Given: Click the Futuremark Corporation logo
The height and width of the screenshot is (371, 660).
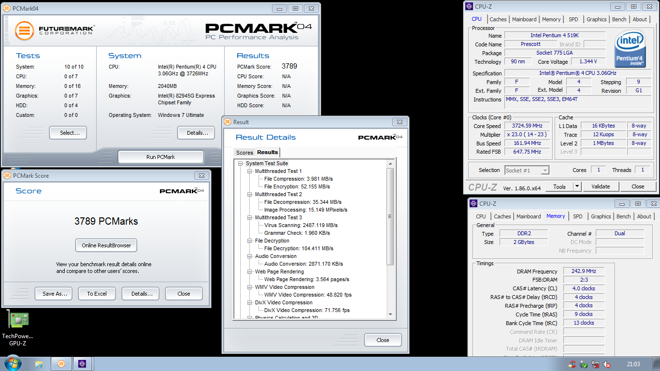Looking at the screenshot, I should pos(54,30).
